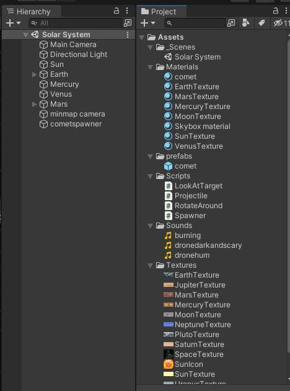This screenshot has width=290, height=391.
Task: Collapse the Solar System scene in Hierarchy
Action: (x=25, y=35)
